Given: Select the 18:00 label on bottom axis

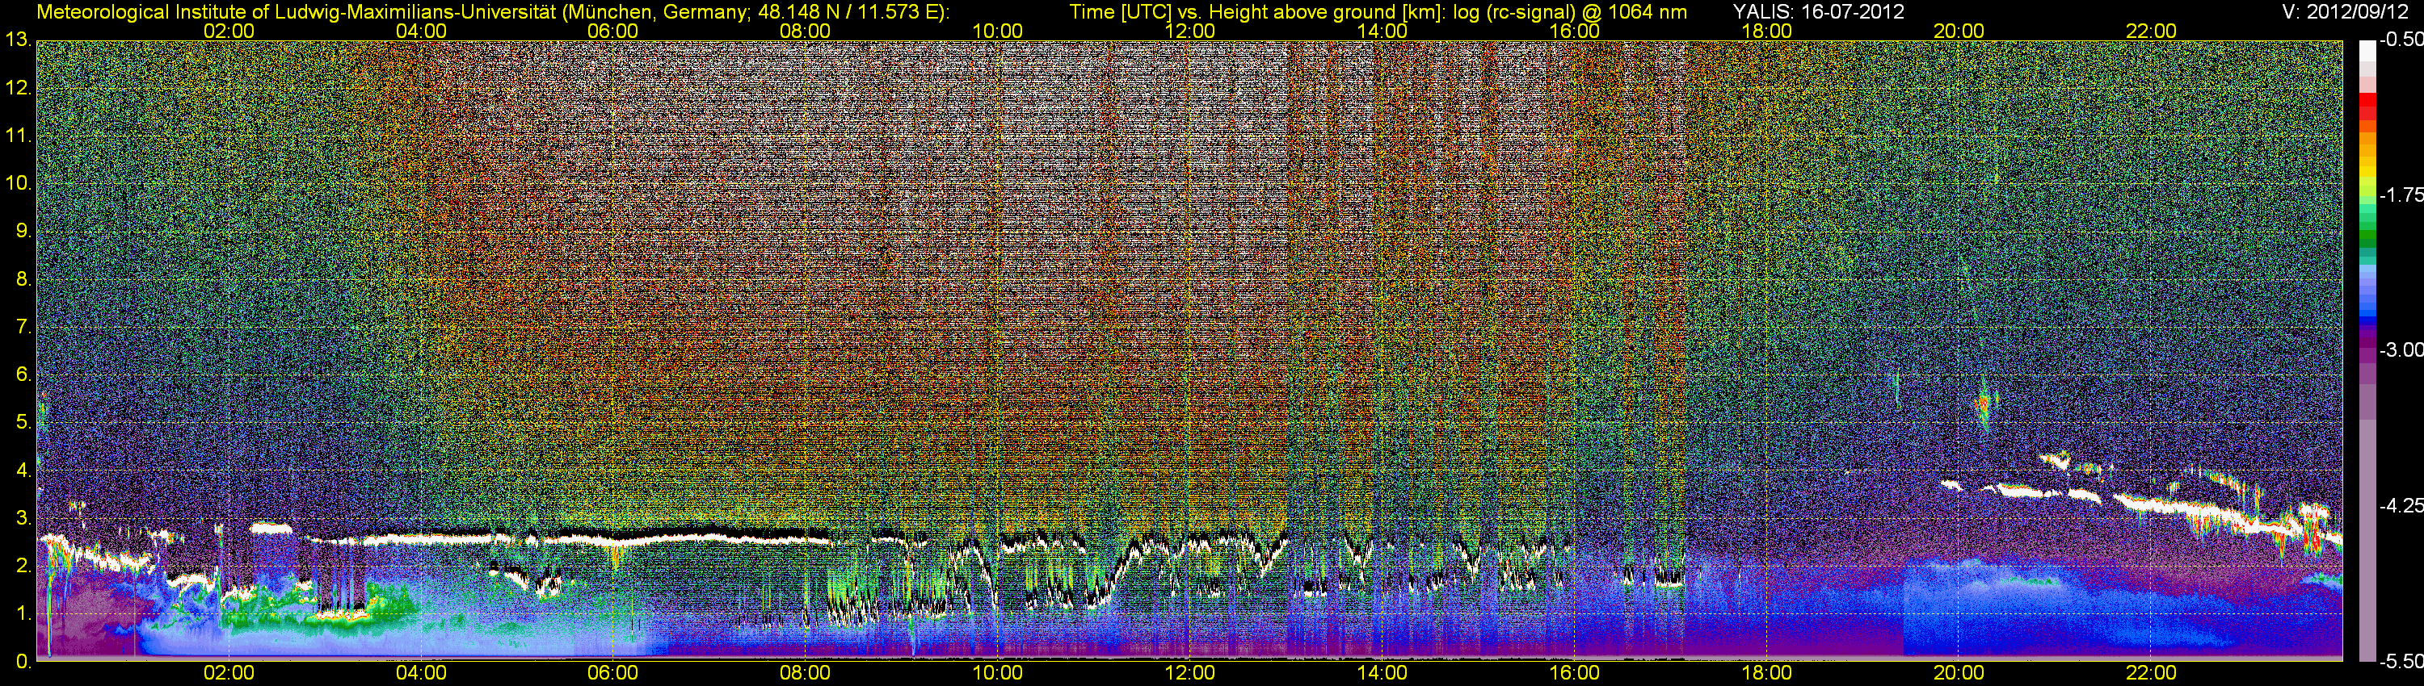Looking at the screenshot, I should click(1766, 673).
